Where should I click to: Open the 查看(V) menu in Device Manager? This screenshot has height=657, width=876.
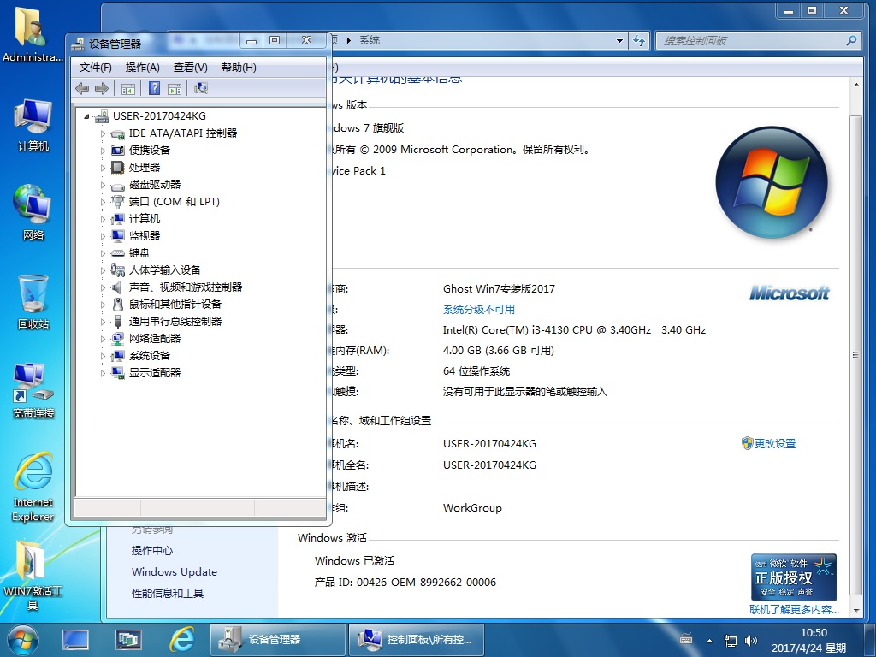(x=190, y=67)
